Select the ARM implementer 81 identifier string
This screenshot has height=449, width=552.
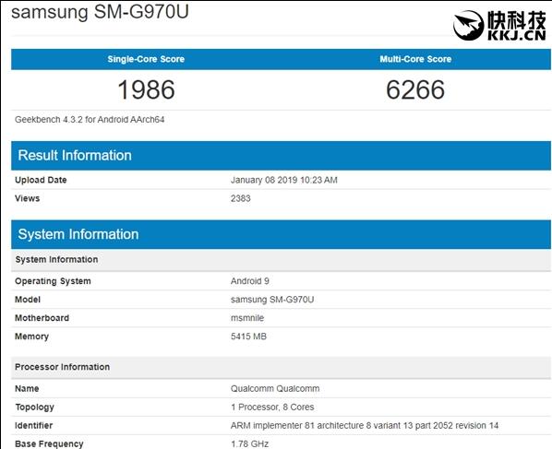pos(365,425)
